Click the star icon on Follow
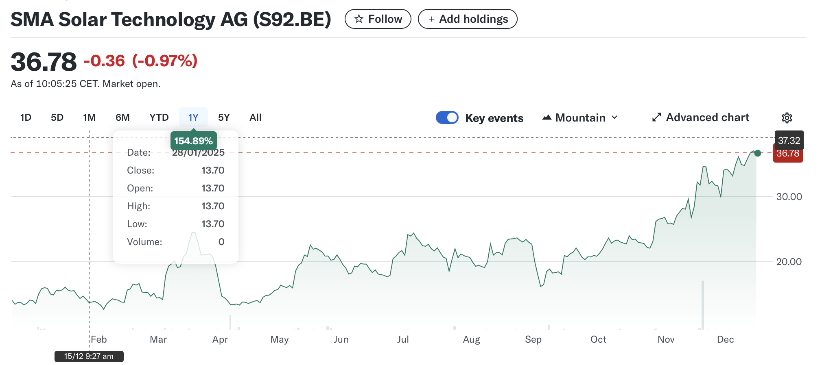 pyautogui.click(x=359, y=19)
